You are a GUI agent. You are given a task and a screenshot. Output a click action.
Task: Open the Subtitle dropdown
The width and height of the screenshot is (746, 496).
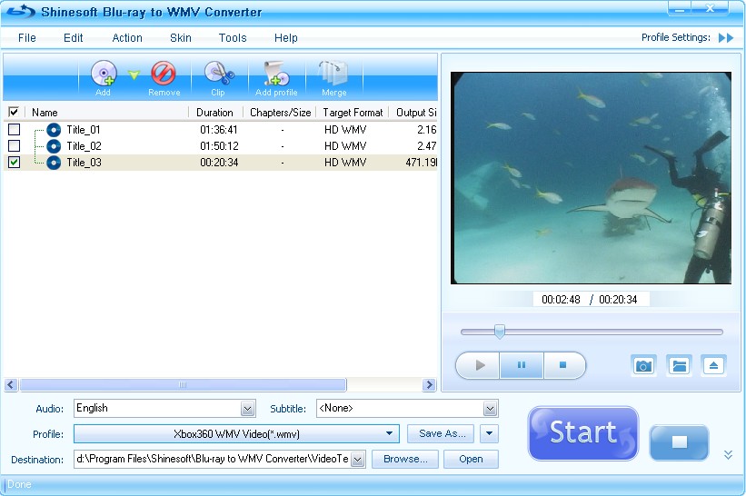(490, 409)
